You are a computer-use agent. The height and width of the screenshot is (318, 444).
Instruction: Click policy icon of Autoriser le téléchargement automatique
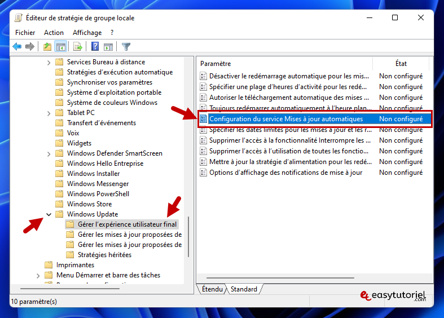[203, 98]
